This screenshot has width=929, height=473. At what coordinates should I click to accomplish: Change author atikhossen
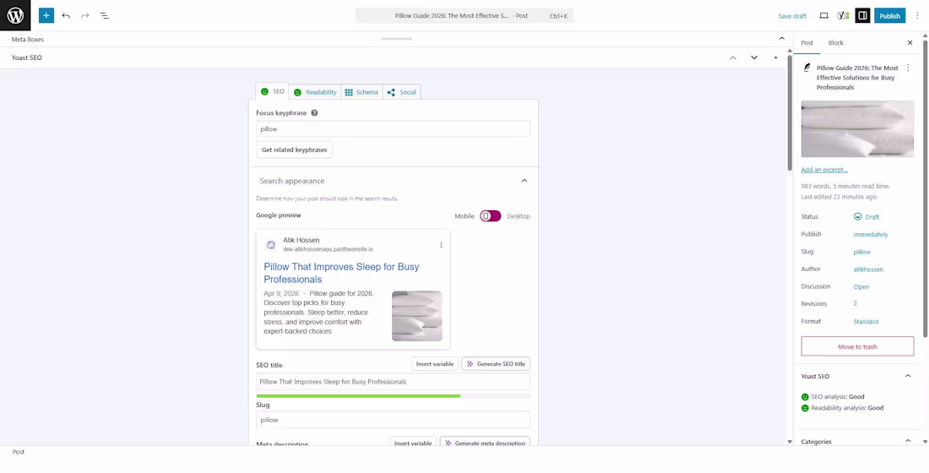pyautogui.click(x=868, y=269)
